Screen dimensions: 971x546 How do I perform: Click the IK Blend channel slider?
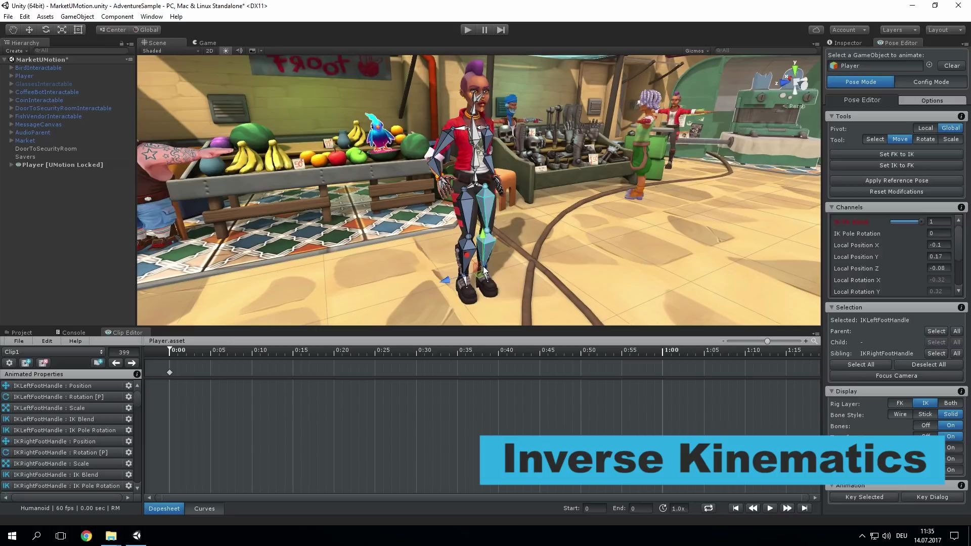coord(905,221)
